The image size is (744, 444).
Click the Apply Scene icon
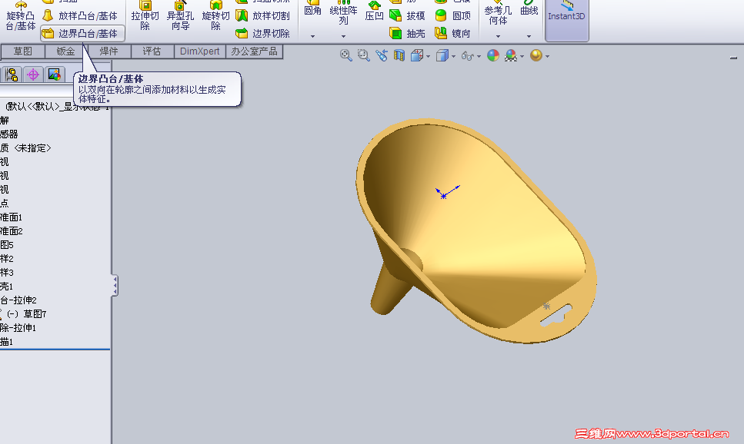(x=511, y=55)
